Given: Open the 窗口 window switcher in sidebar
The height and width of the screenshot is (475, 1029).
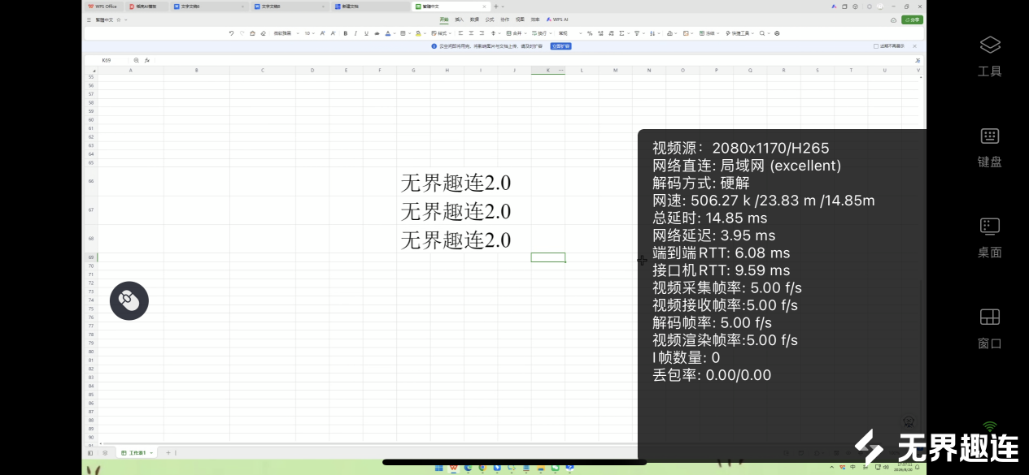Looking at the screenshot, I should coord(989,328).
